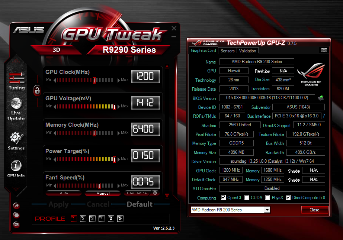This screenshot has width=343, height=240.
Task: Toggle the PhysX checkbox
Action: 267,198
